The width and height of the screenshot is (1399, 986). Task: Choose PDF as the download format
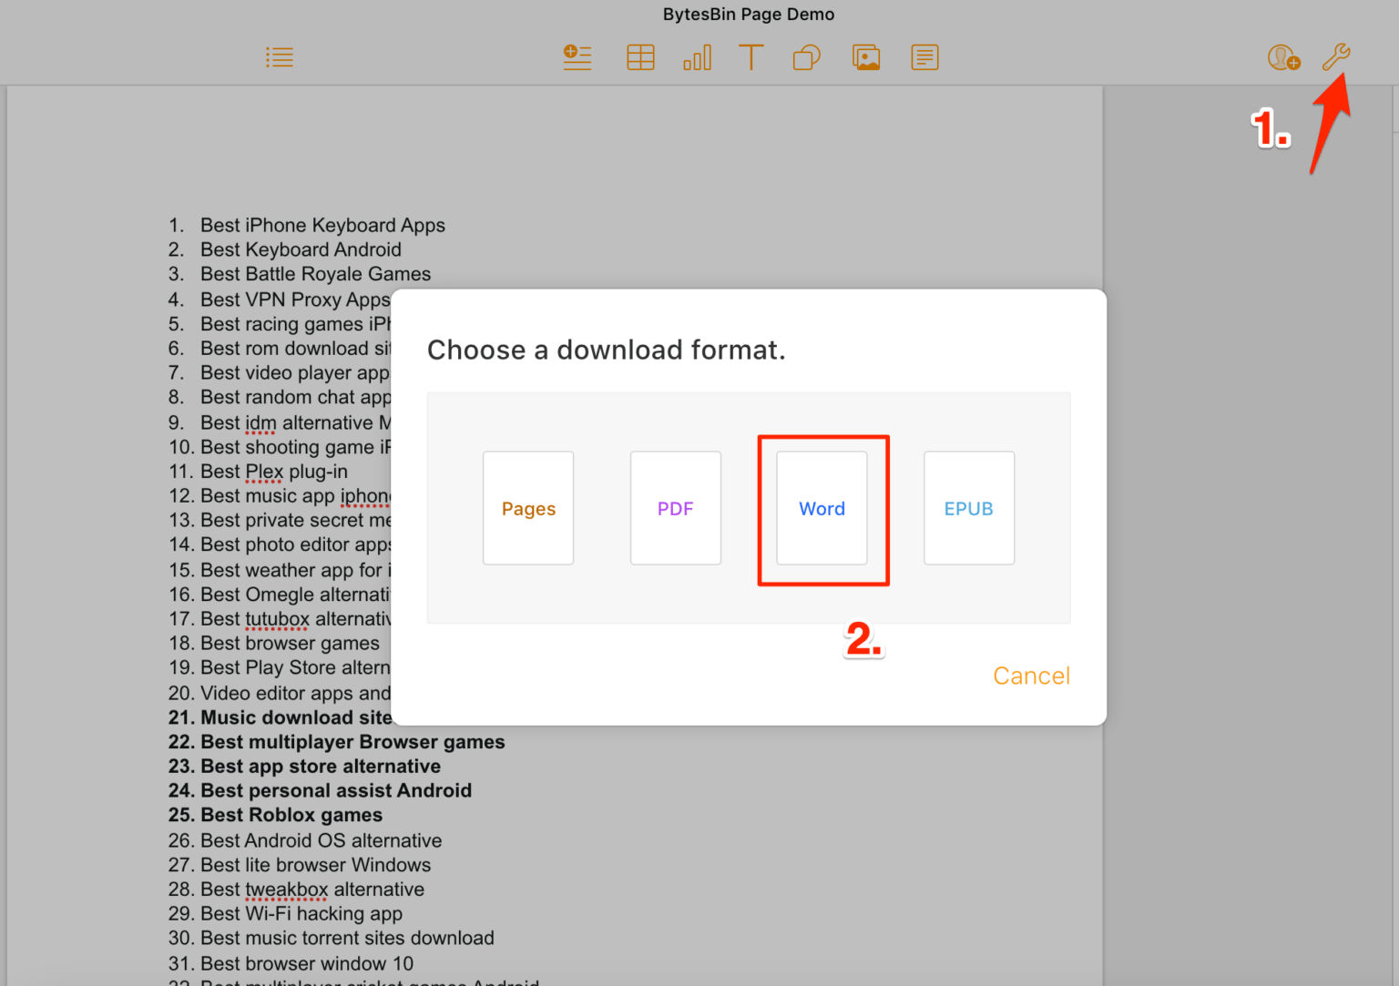point(675,508)
